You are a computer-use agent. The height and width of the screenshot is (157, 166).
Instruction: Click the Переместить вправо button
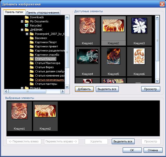pyautogui.click(x=61, y=141)
